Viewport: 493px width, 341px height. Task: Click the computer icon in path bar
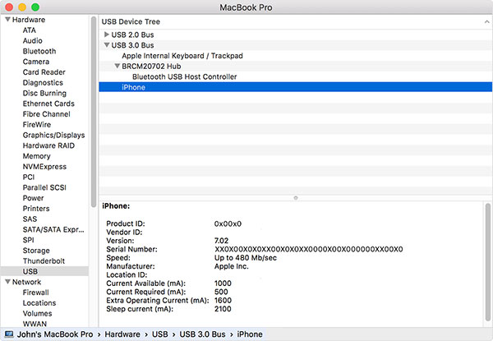(x=9, y=334)
